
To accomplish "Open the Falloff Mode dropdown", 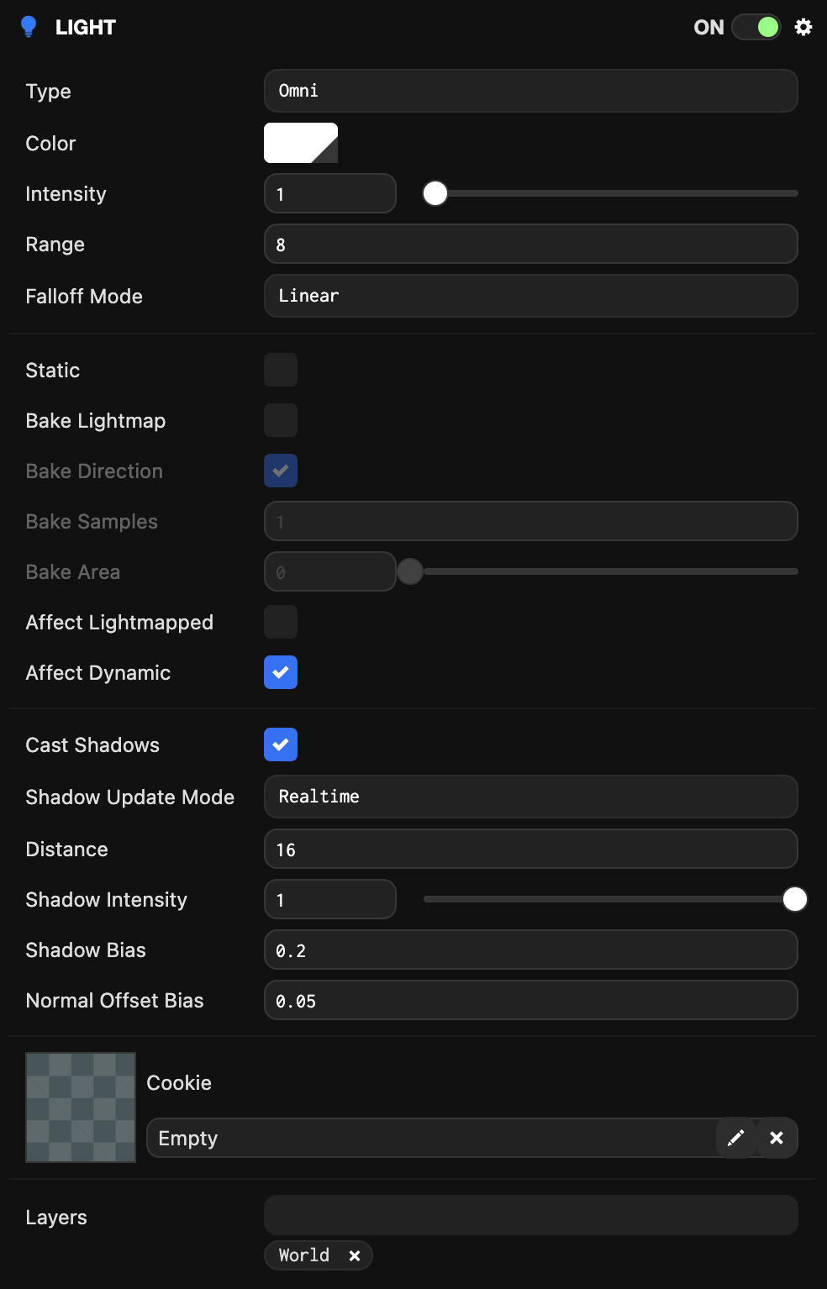I will point(530,296).
